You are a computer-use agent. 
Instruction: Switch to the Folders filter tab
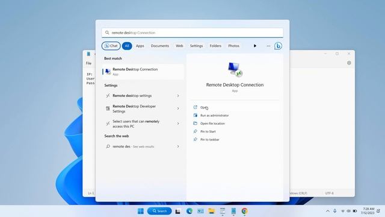click(215, 46)
